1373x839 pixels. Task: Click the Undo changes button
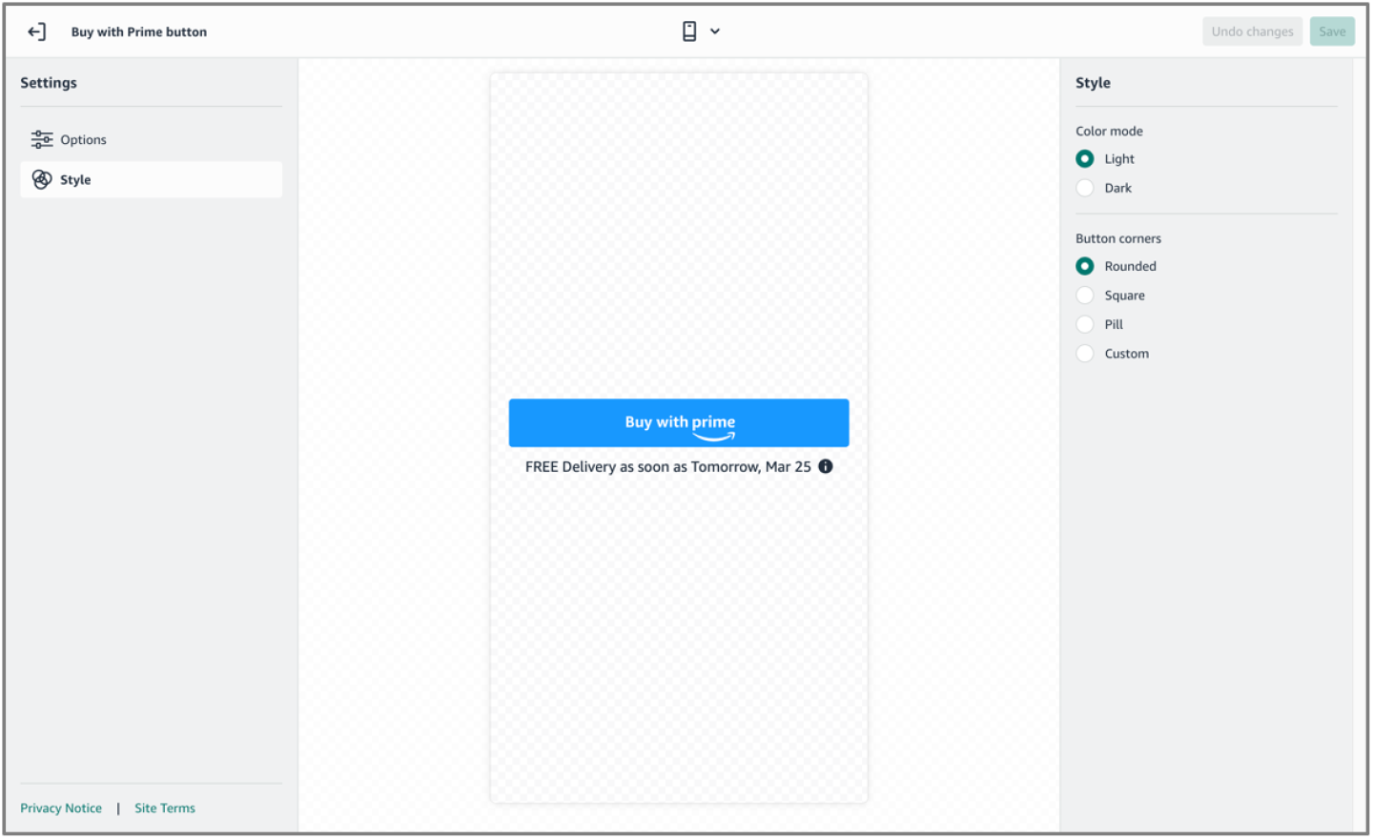point(1252,31)
